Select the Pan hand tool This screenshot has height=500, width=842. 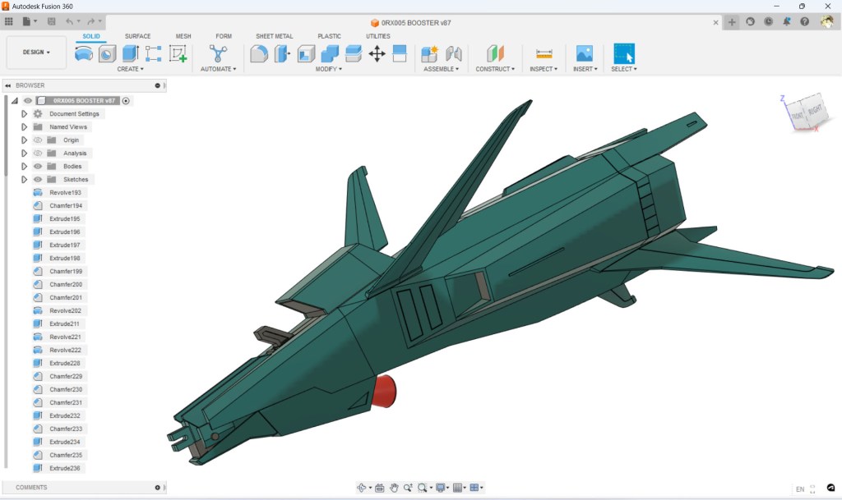tap(394, 488)
